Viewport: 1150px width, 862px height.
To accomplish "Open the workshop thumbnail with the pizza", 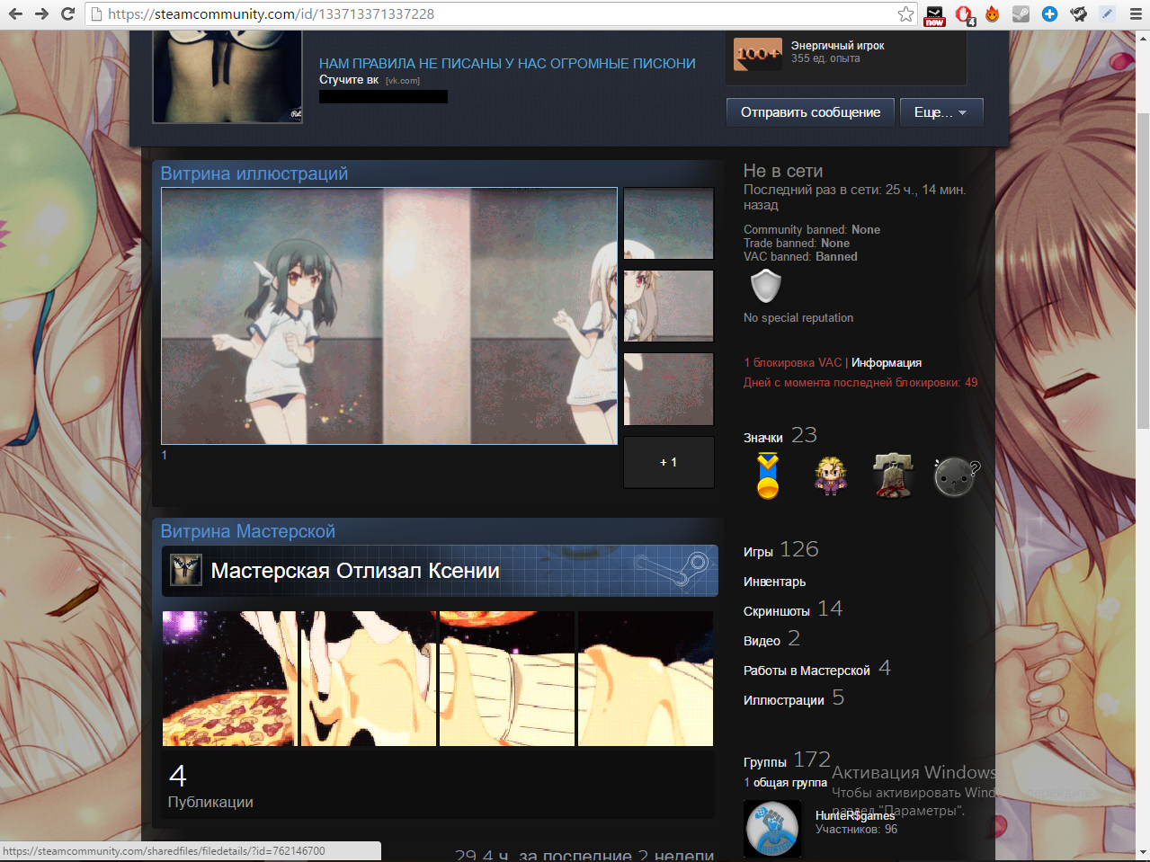I will pyautogui.click(x=229, y=679).
